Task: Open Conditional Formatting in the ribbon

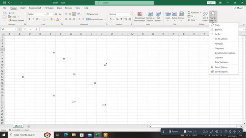Action: pyautogui.click(x=140, y=16)
